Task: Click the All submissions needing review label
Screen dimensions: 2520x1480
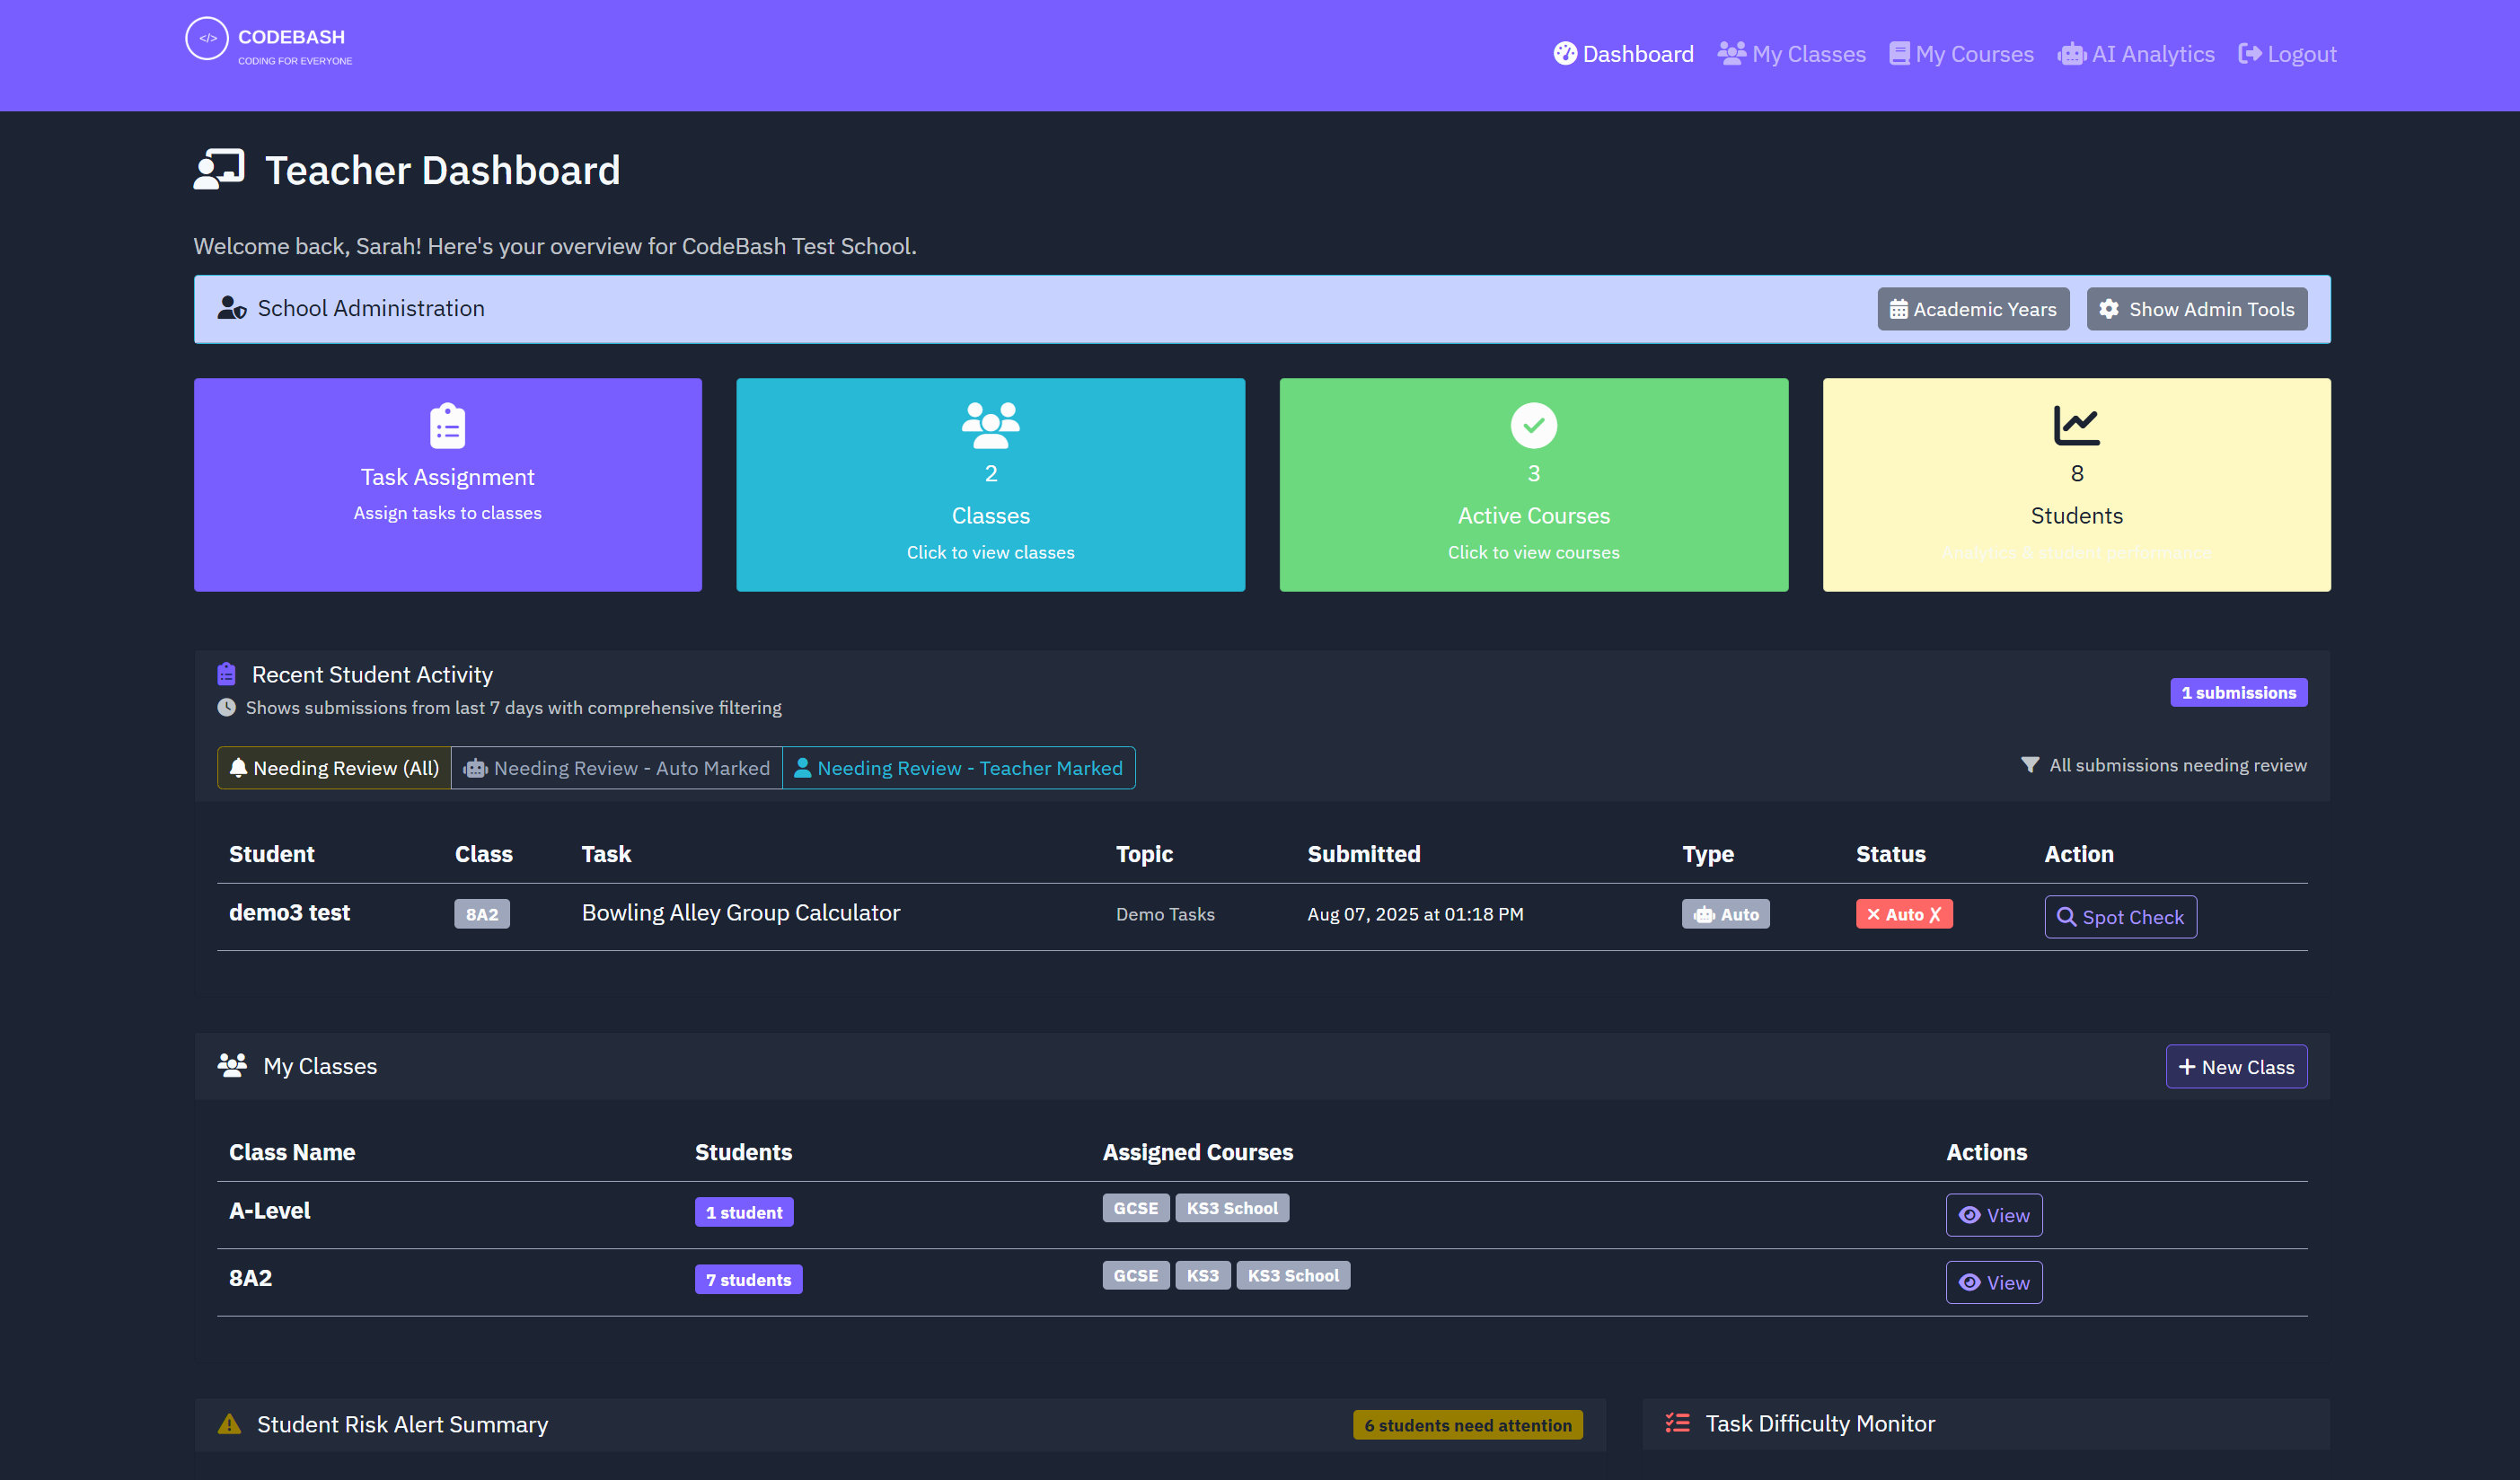Action: pyautogui.click(x=2178, y=765)
